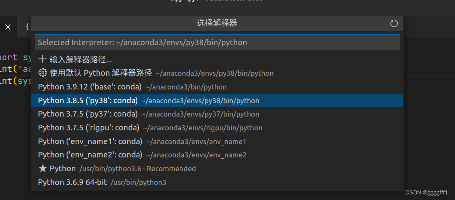The width and height of the screenshot is (455, 200).
Task: Click the Selected Interpreter search field
Action: [x=217, y=42]
